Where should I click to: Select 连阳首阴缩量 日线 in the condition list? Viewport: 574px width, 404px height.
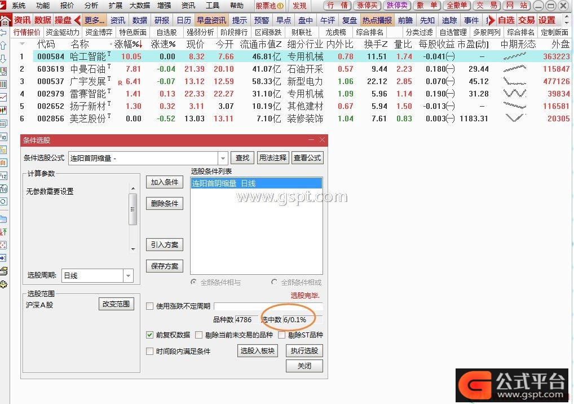[256, 183]
